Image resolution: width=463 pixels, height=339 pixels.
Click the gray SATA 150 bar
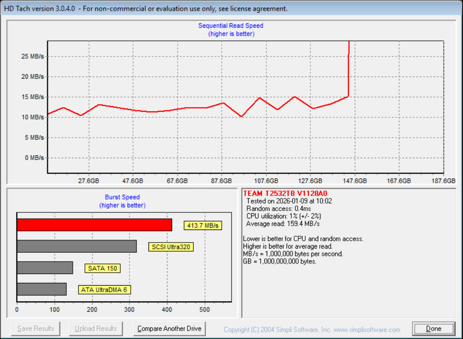45,268
